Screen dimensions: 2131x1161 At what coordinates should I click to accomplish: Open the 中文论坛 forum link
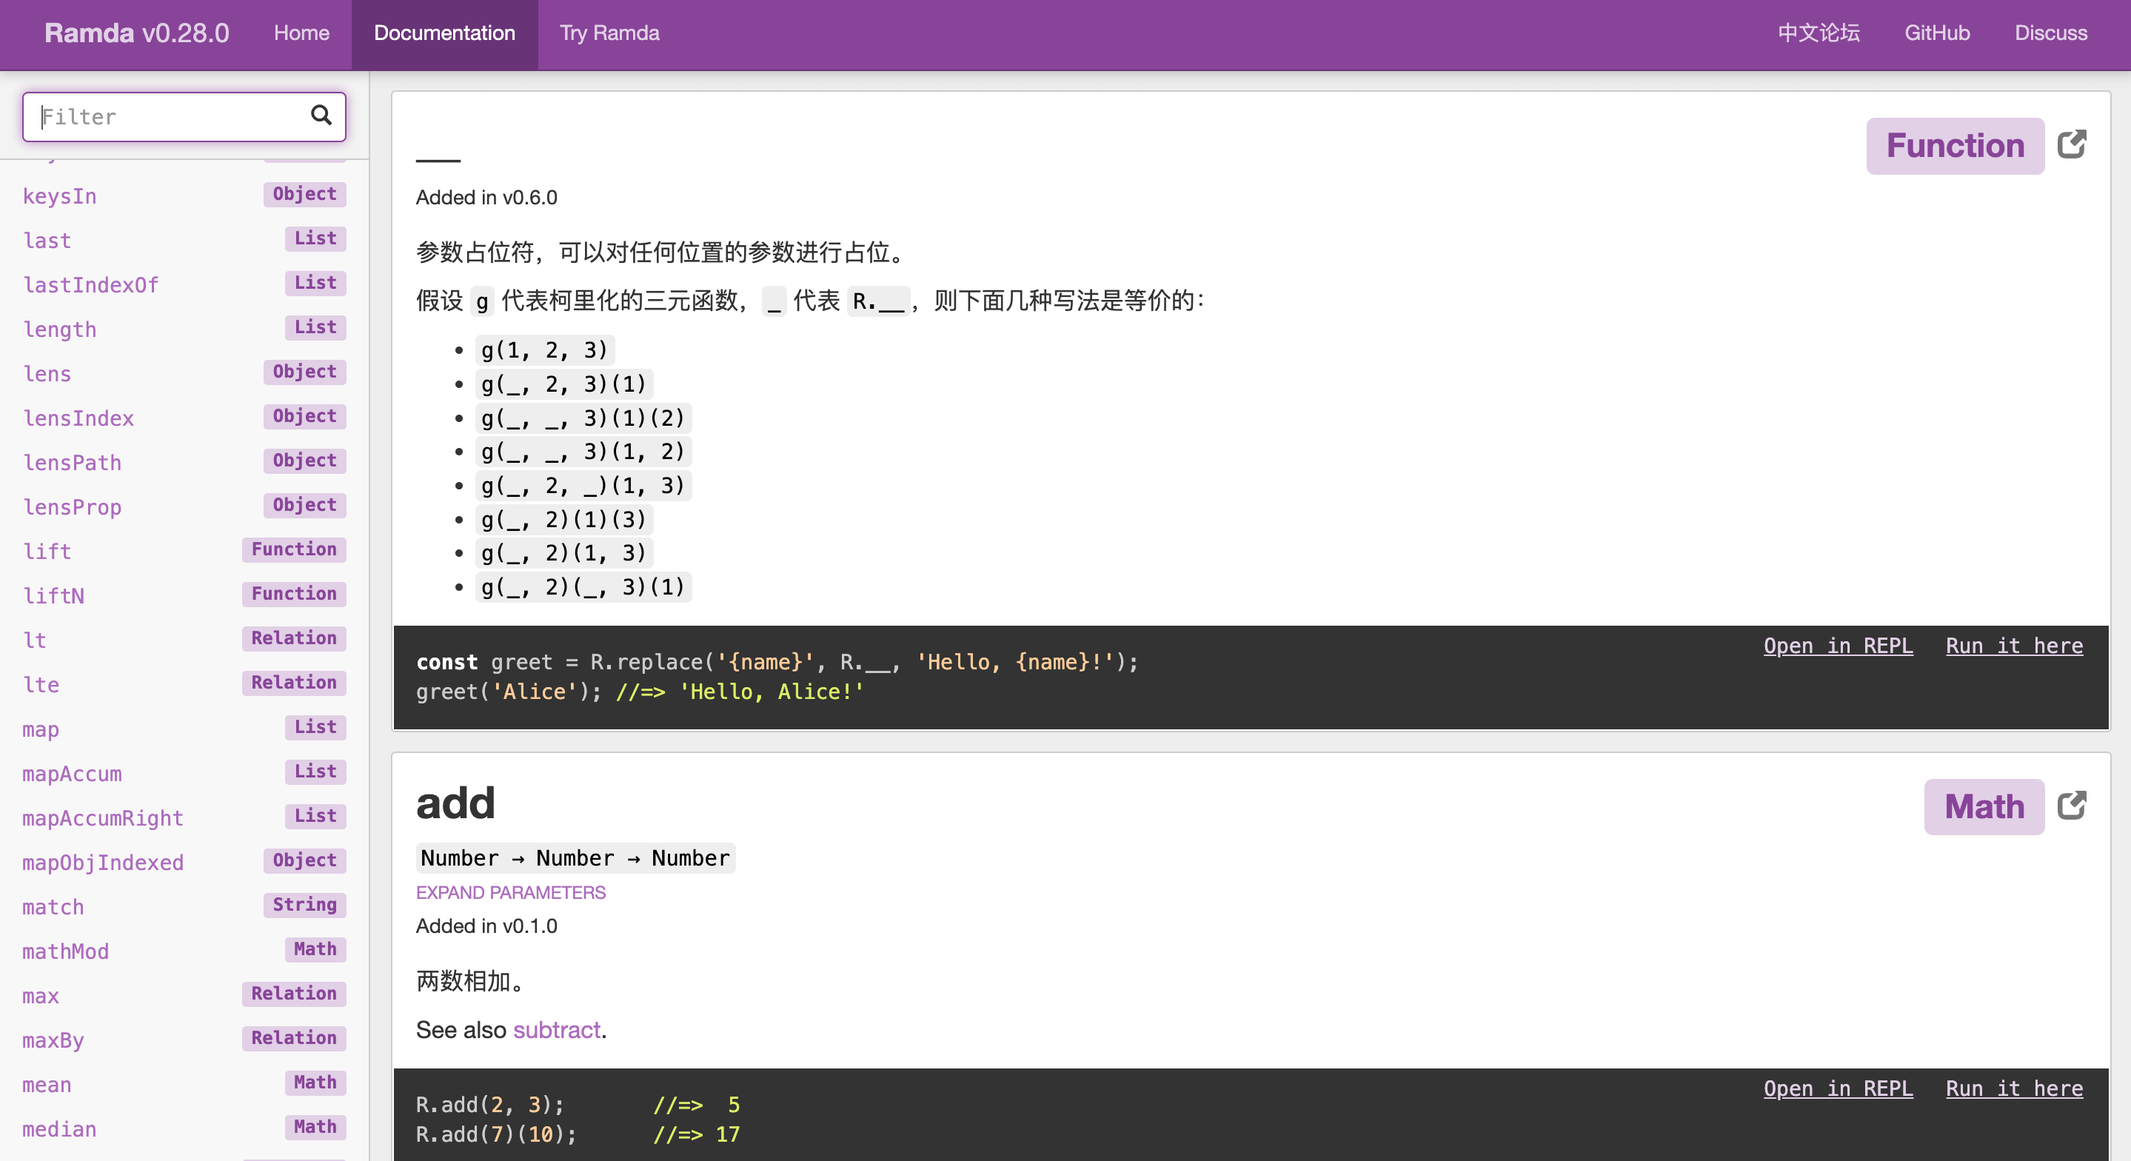(1819, 33)
